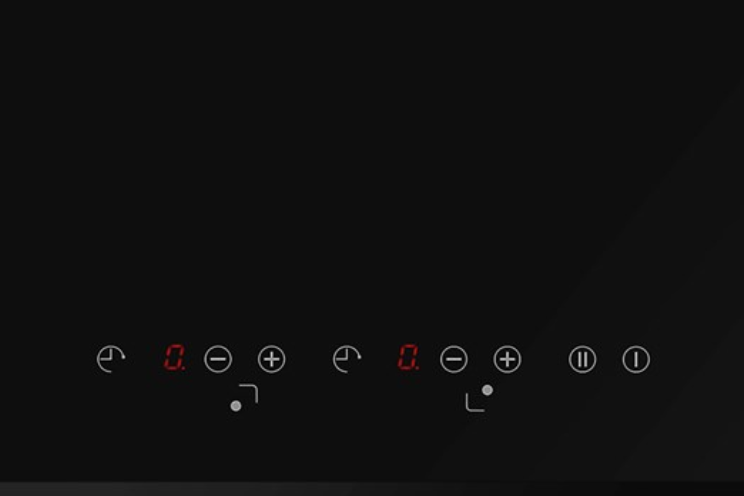Select the right red power level display
744x496 pixels.
point(408,358)
